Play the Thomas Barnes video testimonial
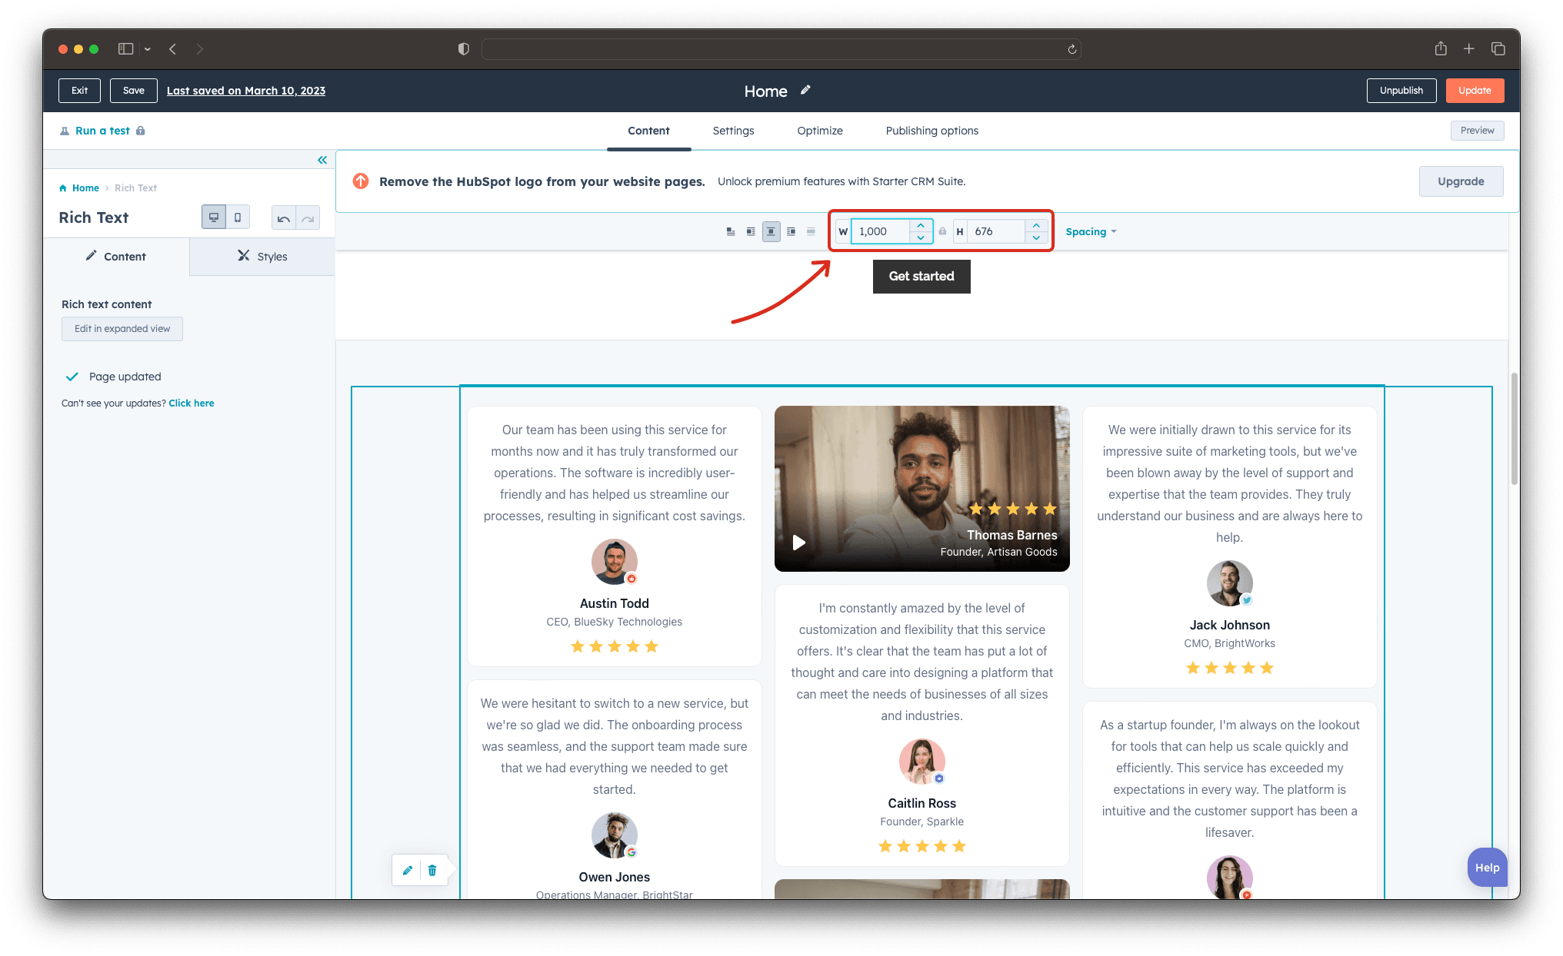This screenshot has width=1563, height=956. [799, 543]
